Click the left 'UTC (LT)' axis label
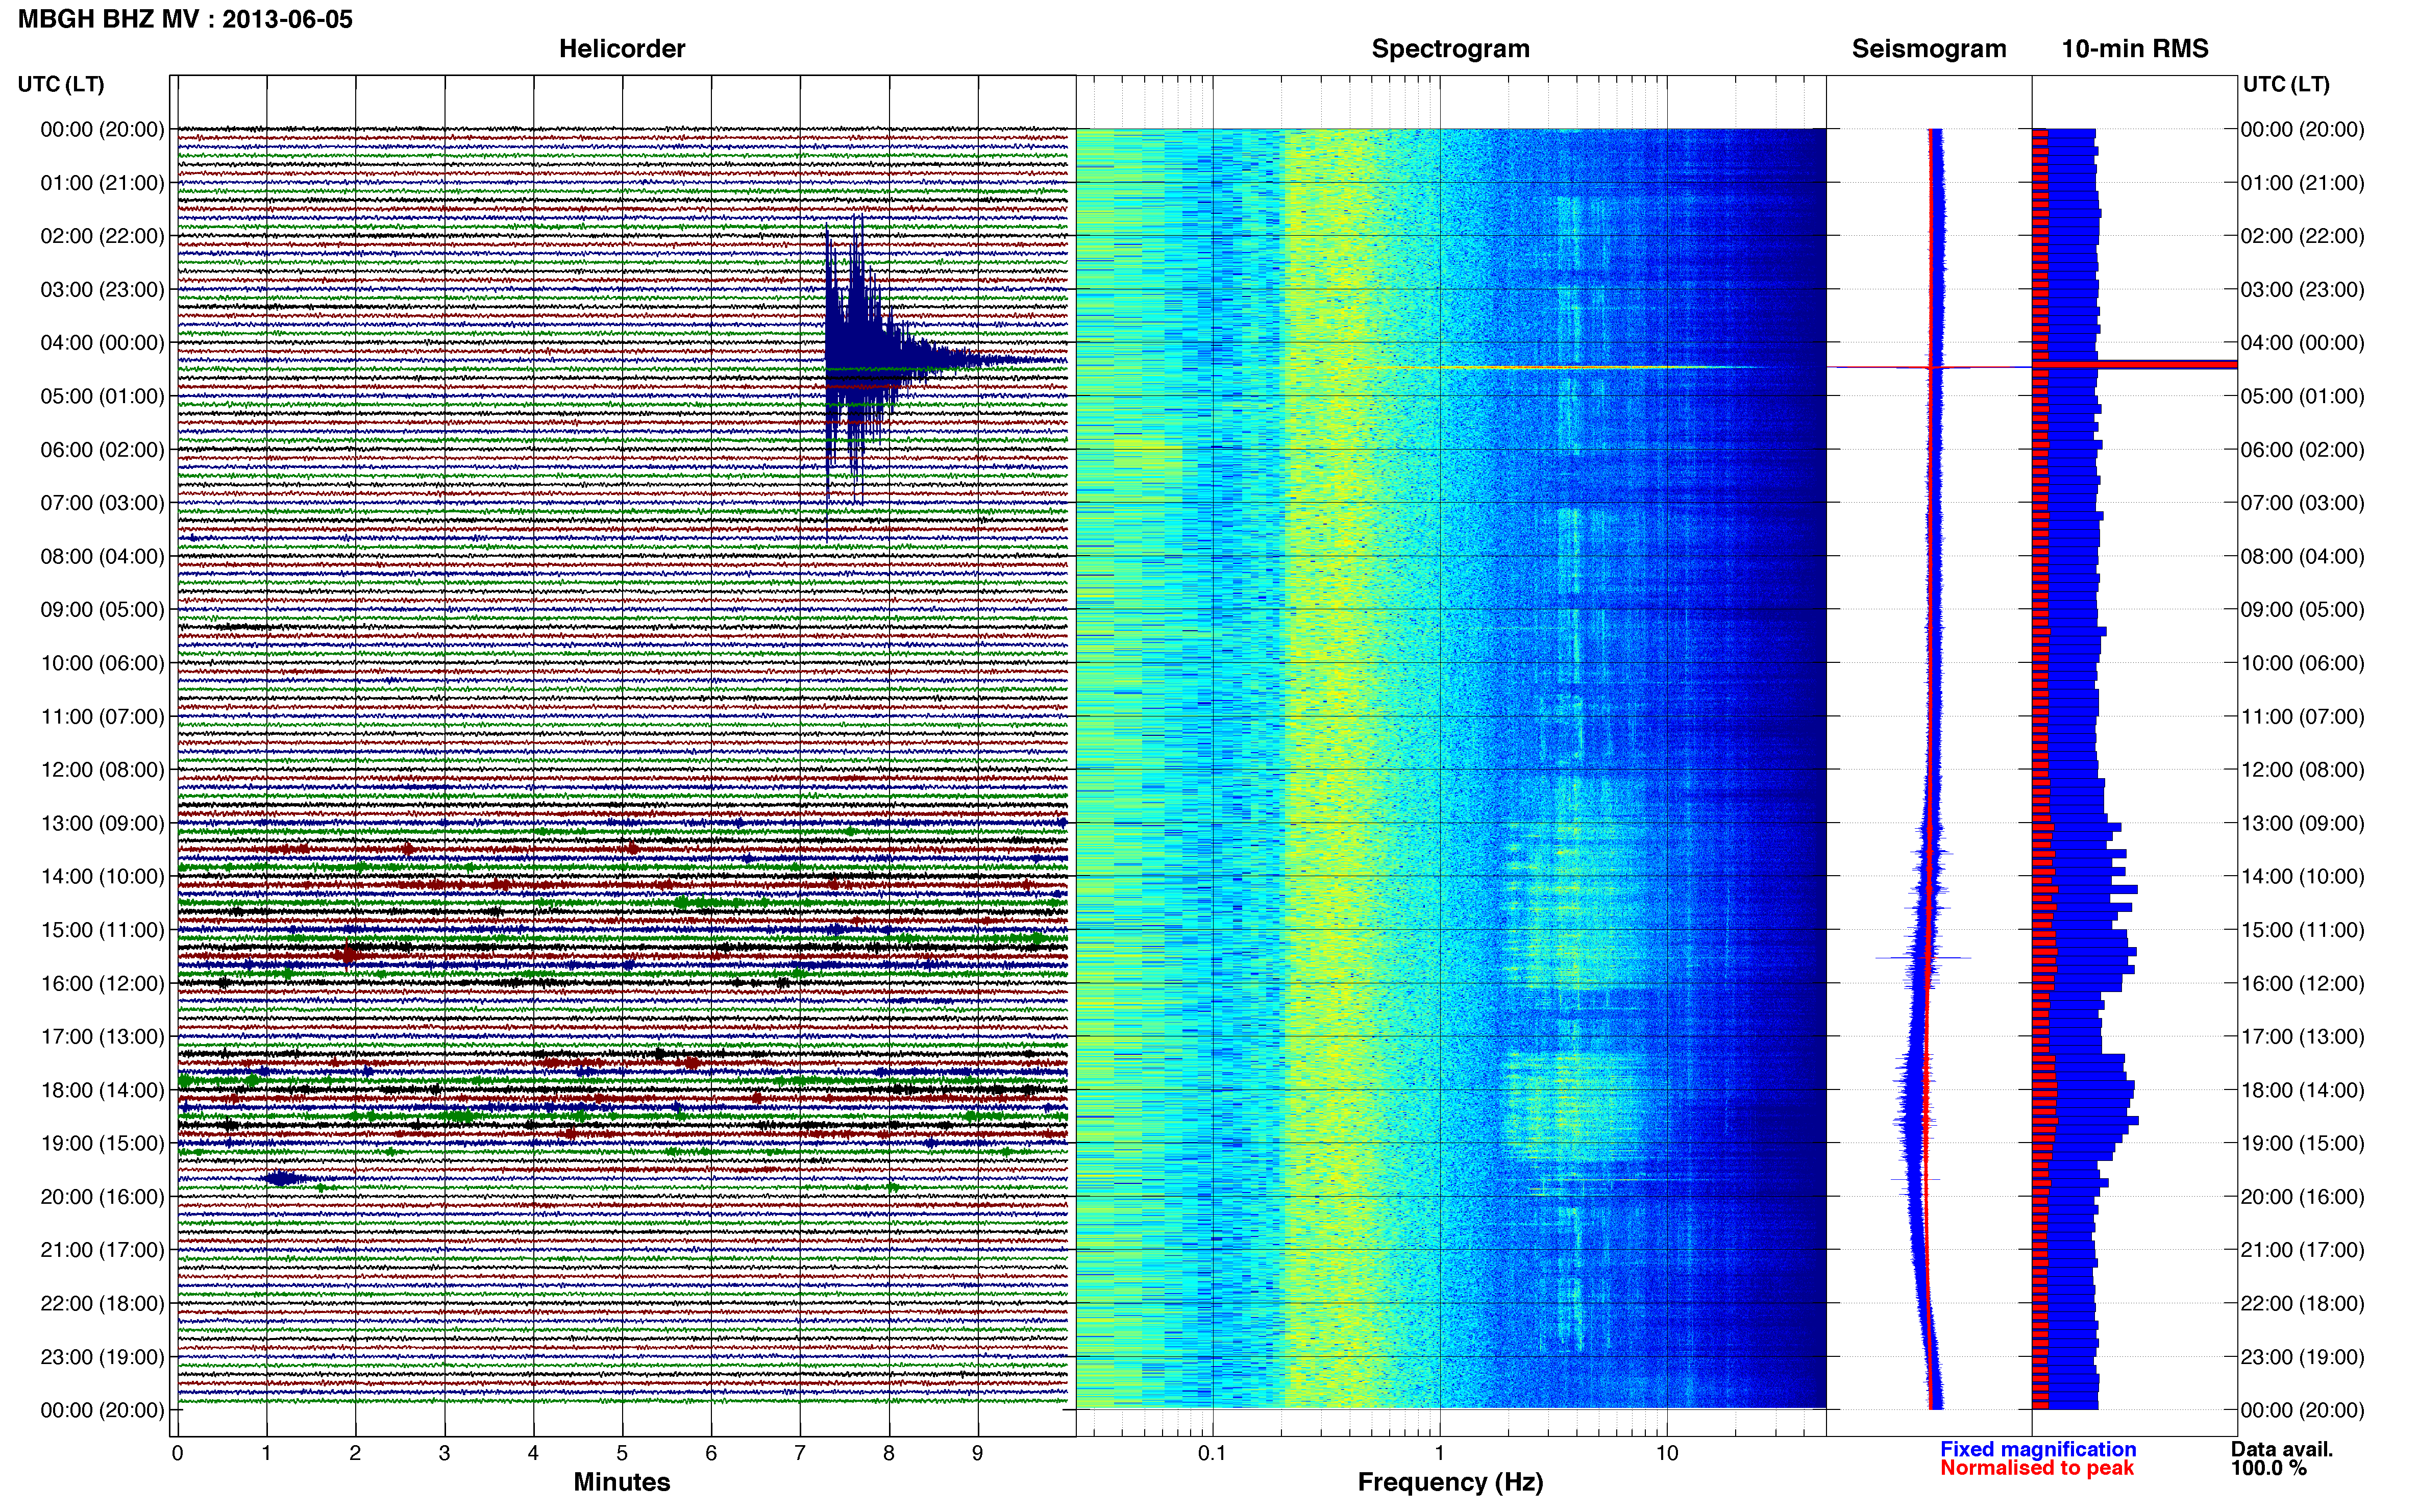 pos(61,84)
